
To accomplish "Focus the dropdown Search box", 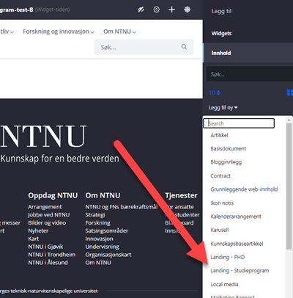I will (x=239, y=123).
